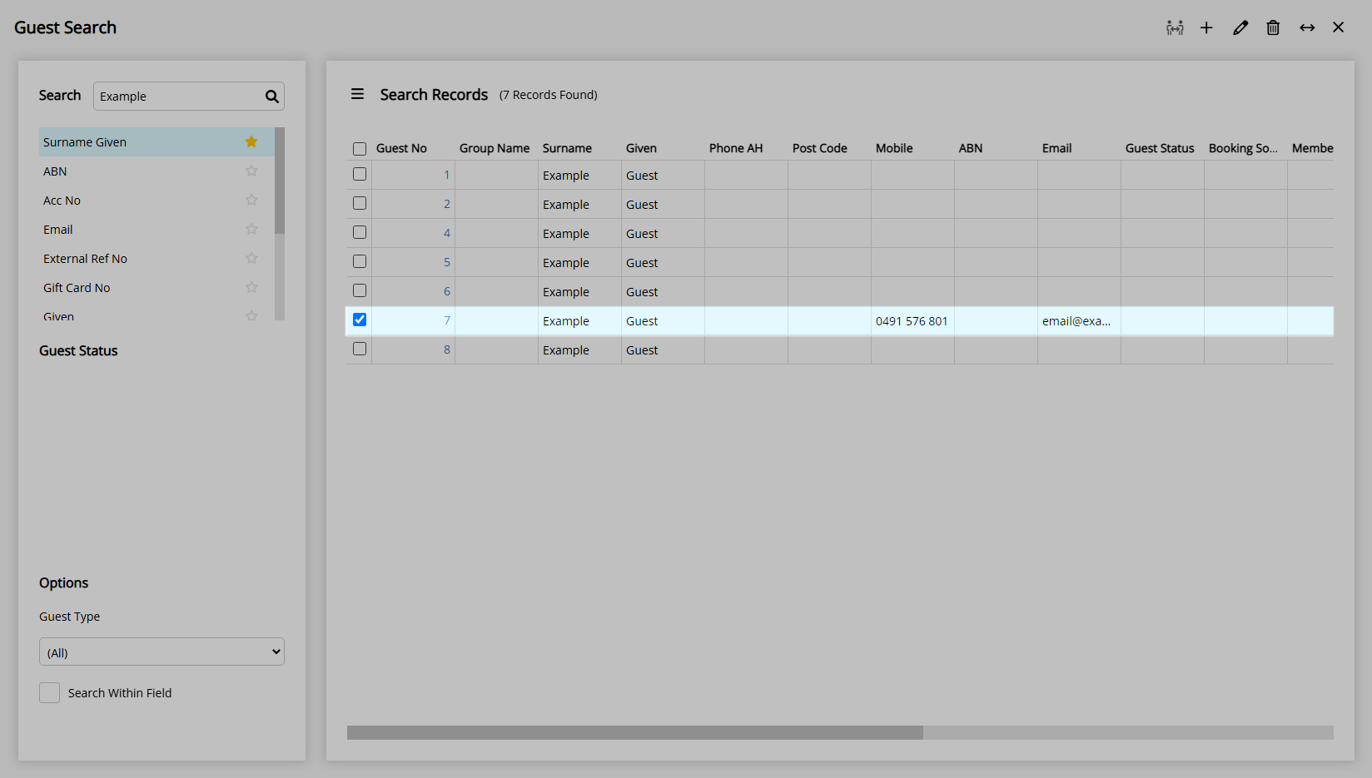Check the box for guest 2
This screenshot has width=1372, height=778.
tap(360, 203)
